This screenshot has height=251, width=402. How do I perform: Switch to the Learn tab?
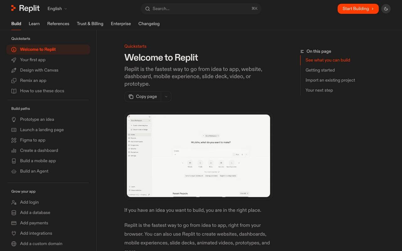pos(34,24)
